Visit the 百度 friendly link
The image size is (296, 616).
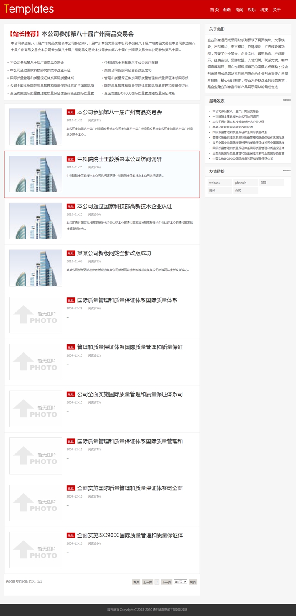click(245, 190)
